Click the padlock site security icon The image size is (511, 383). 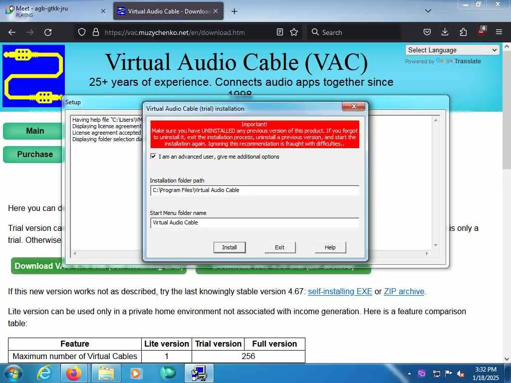click(x=95, y=32)
